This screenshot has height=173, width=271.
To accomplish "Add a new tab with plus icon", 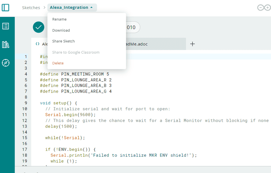I will [192, 44].
